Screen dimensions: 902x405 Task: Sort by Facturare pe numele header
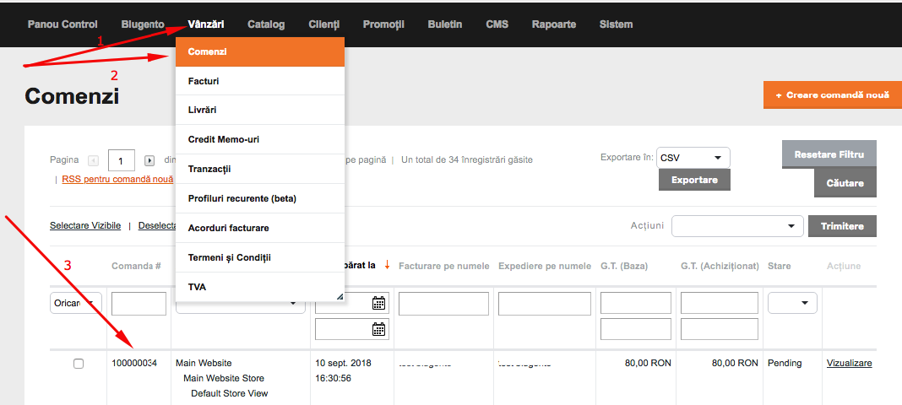[x=444, y=266]
